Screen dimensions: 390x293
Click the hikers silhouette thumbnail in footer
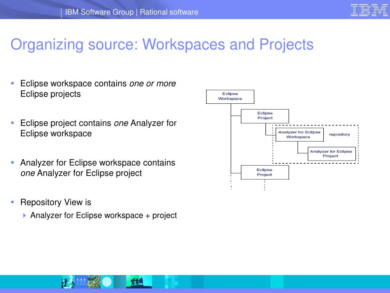139,282
